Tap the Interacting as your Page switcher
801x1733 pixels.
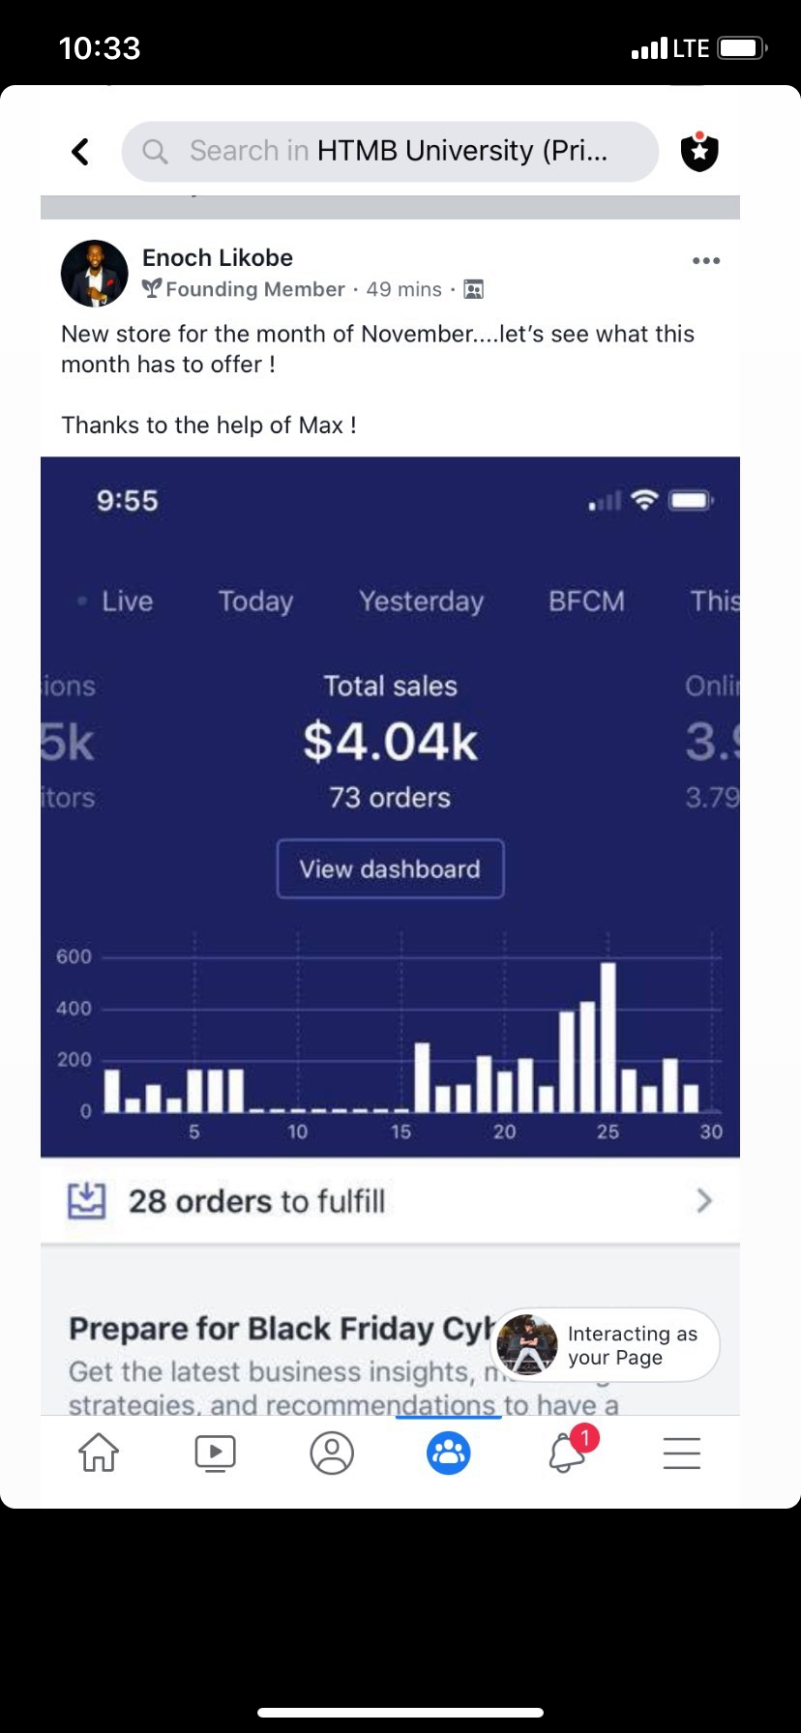pos(606,1345)
